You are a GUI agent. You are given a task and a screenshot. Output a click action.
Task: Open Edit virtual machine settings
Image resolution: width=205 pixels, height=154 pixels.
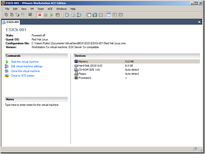pyautogui.click(x=26, y=66)
